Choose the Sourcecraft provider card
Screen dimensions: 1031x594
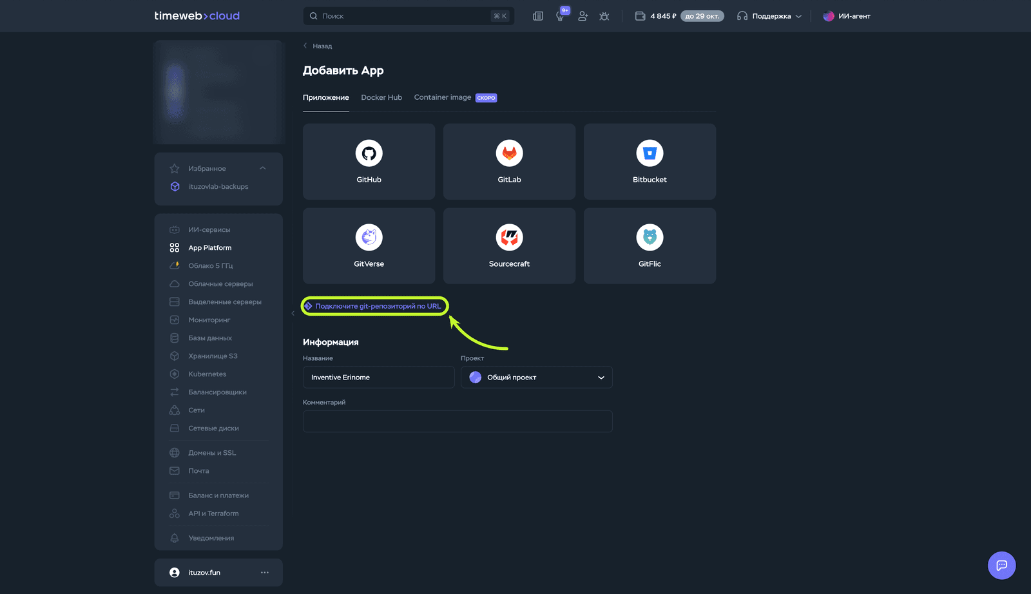(509, 245)
